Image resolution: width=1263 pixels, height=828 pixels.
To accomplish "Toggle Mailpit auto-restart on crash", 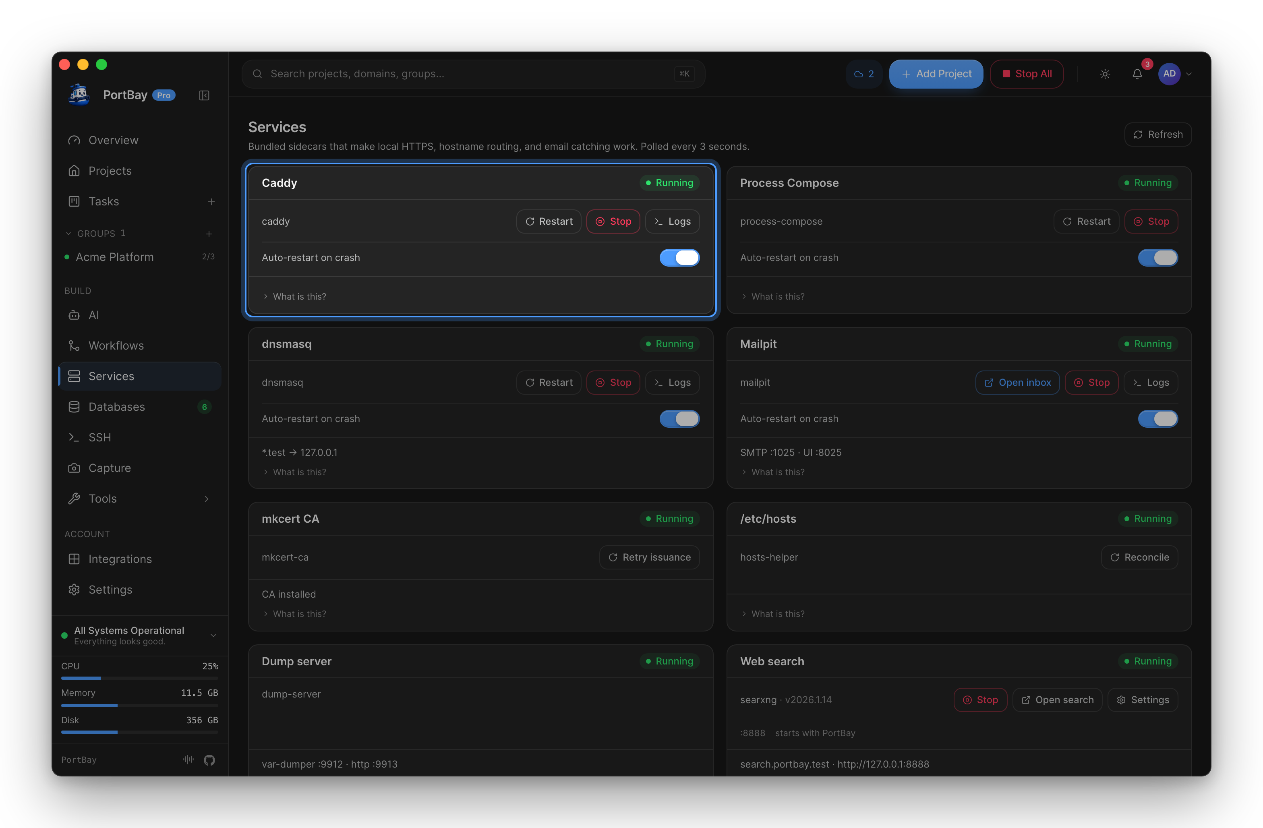I will point(1158,419).
